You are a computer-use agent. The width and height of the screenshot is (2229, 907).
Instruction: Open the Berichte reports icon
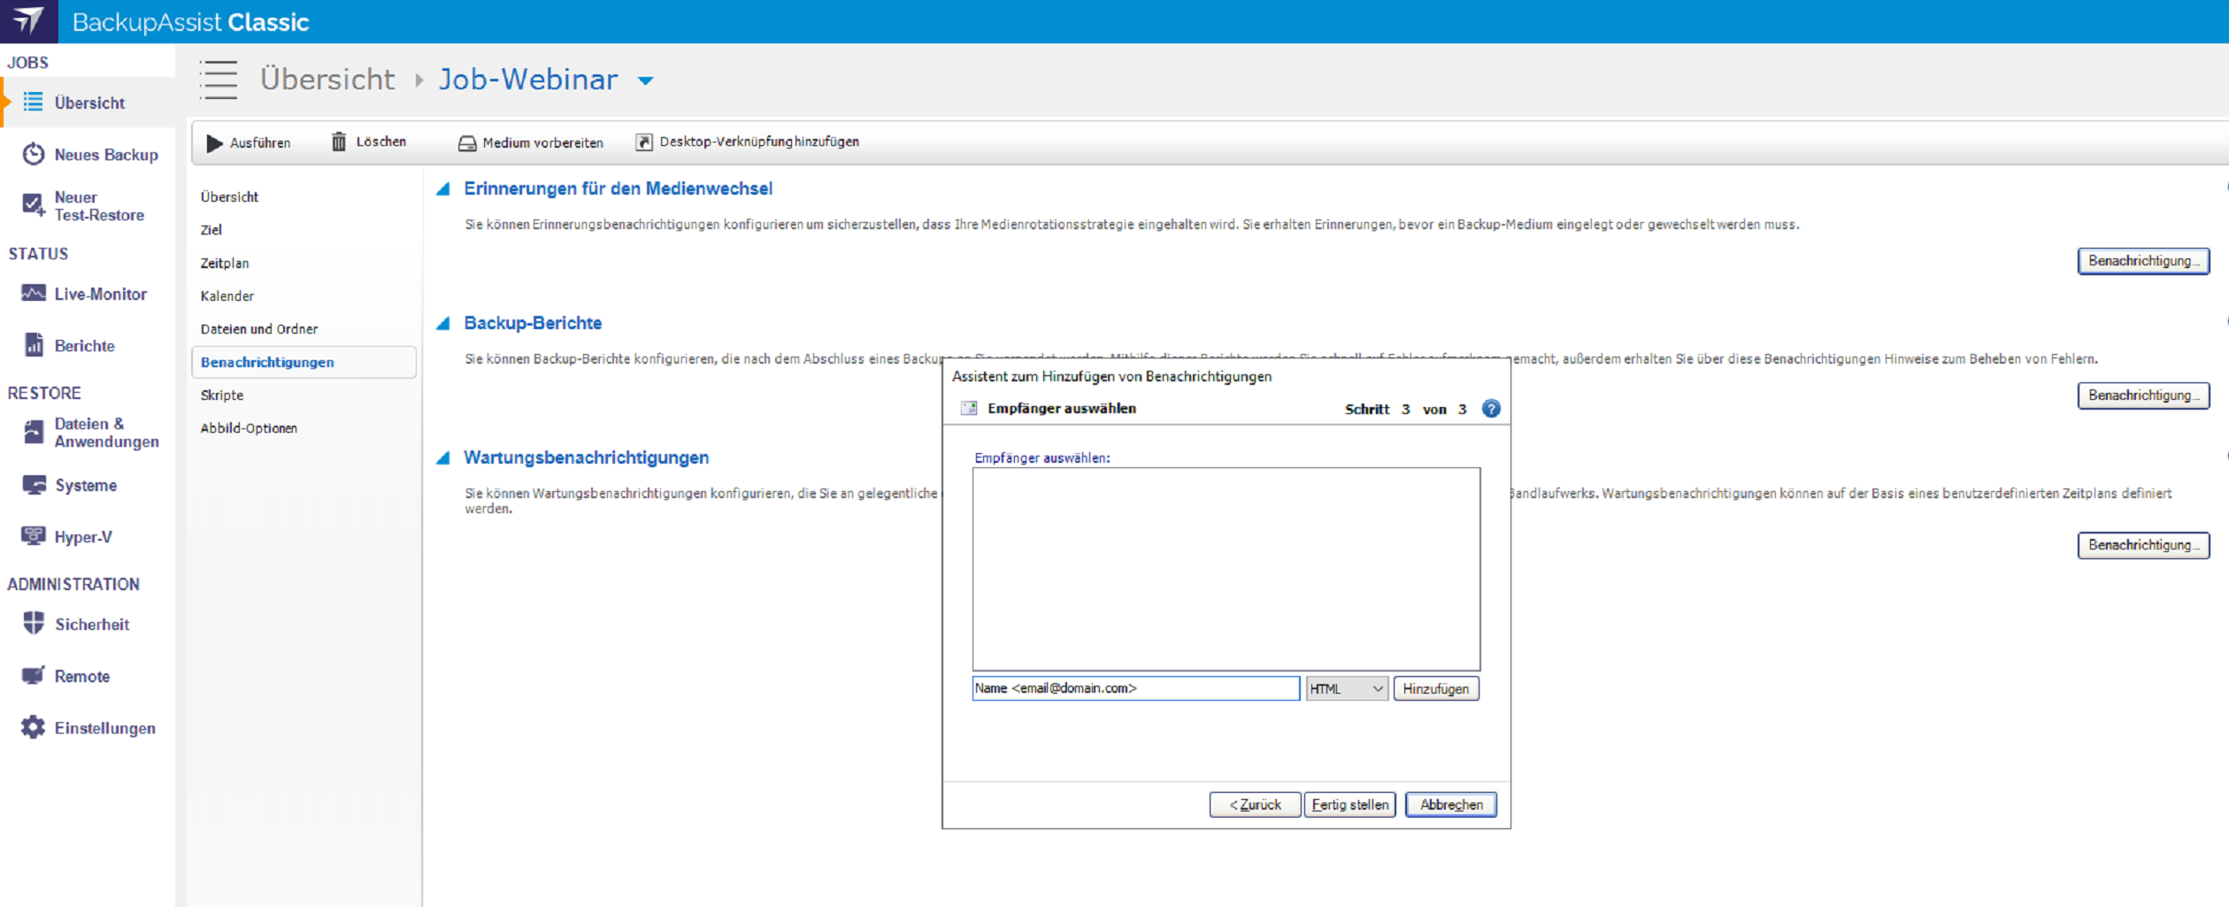click(x=34, y=345)
